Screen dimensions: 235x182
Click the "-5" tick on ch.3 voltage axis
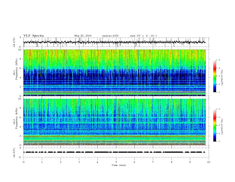(x=20, y=157)
